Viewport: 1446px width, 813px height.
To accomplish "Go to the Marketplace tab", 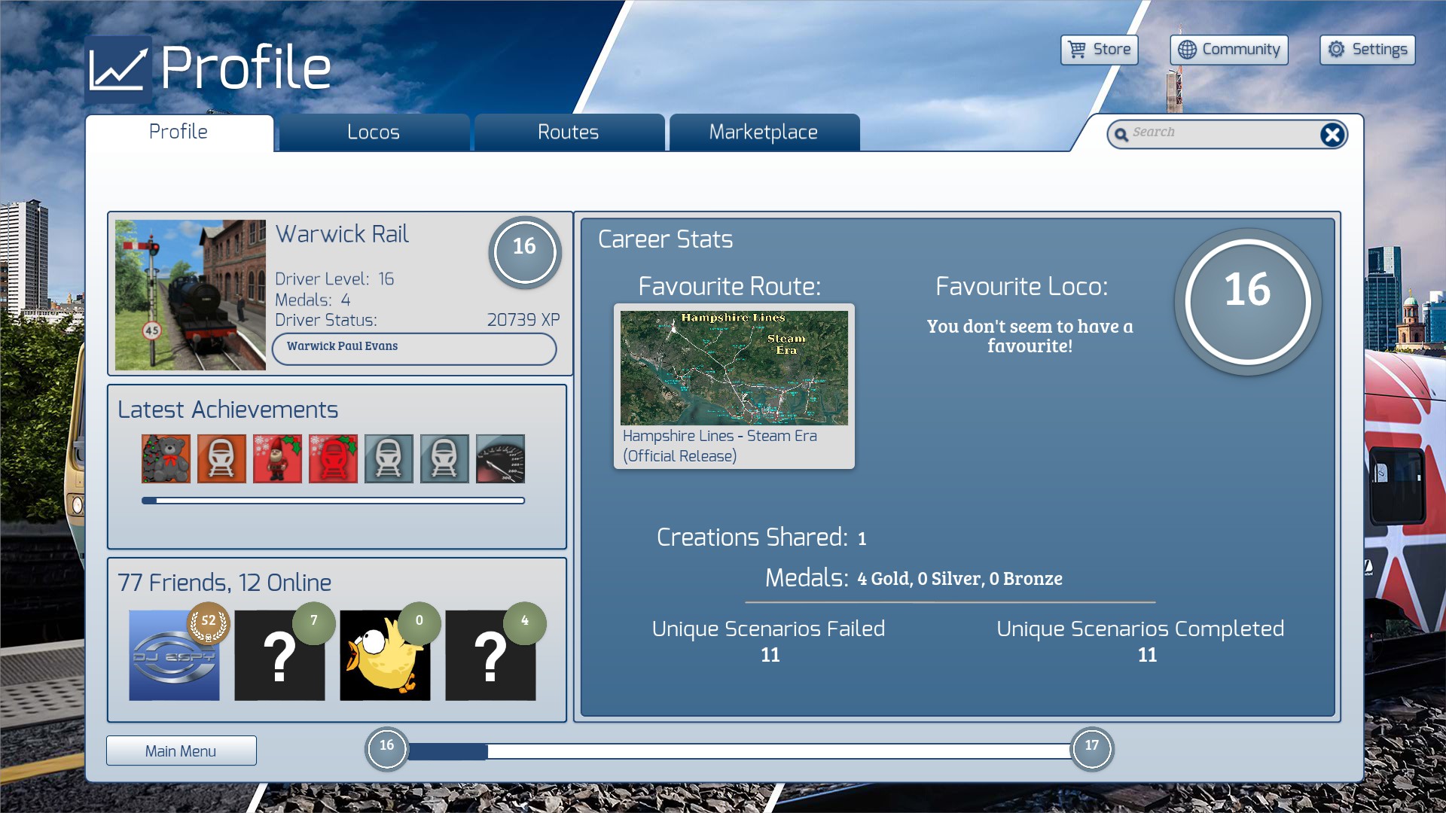I will coord(763,132).
